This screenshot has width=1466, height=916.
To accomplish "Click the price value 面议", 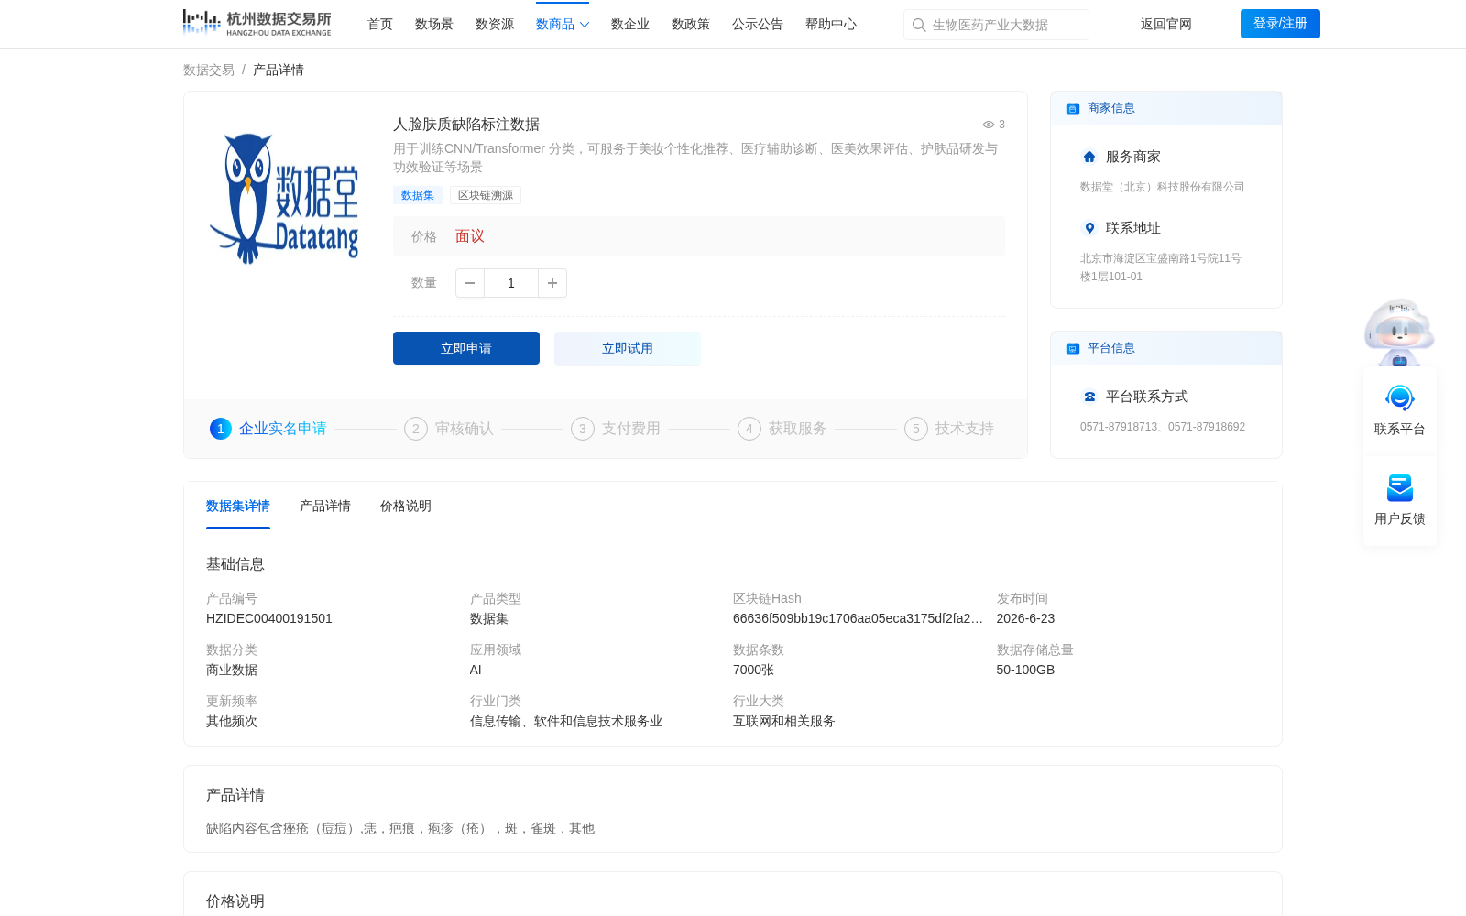I will point(470,236).
